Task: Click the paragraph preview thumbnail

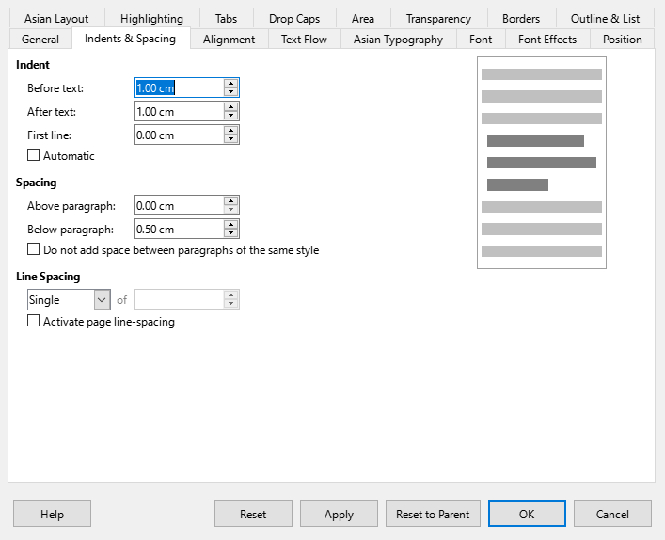Action: pyautogui.click(x=542, y=163)
